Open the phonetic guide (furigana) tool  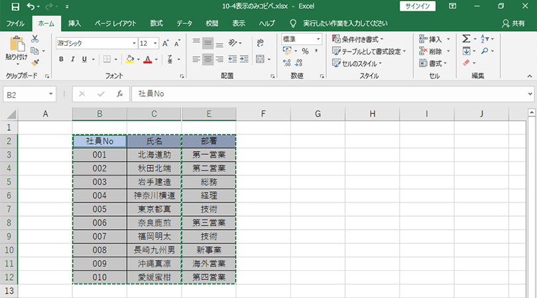pyautogui.click(x=170, y=59)
